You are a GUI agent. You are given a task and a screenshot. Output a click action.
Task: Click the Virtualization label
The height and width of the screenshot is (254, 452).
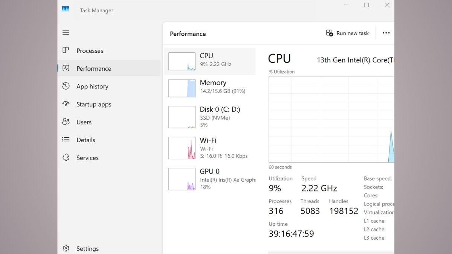(x=379, y=212)
